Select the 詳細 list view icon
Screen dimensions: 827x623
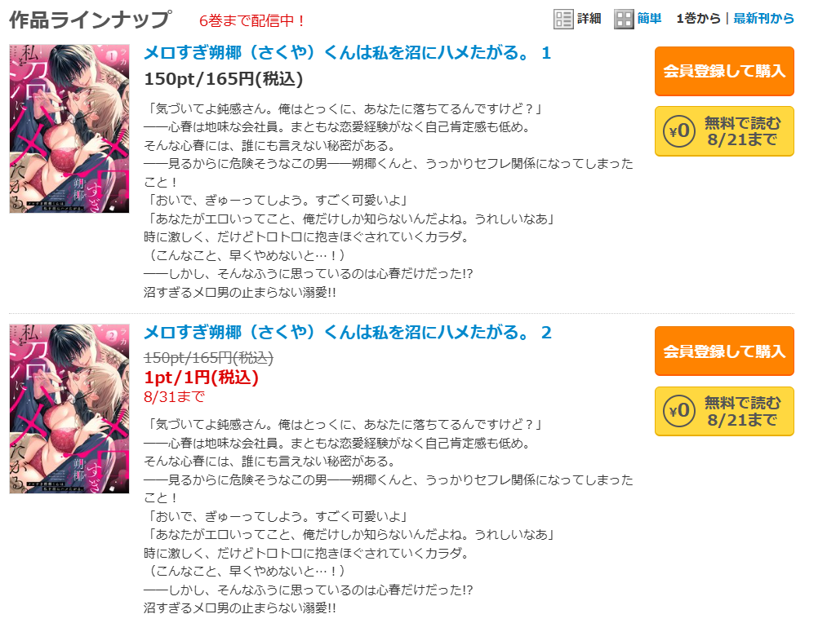pyautogui.click(x=563, y=20)
